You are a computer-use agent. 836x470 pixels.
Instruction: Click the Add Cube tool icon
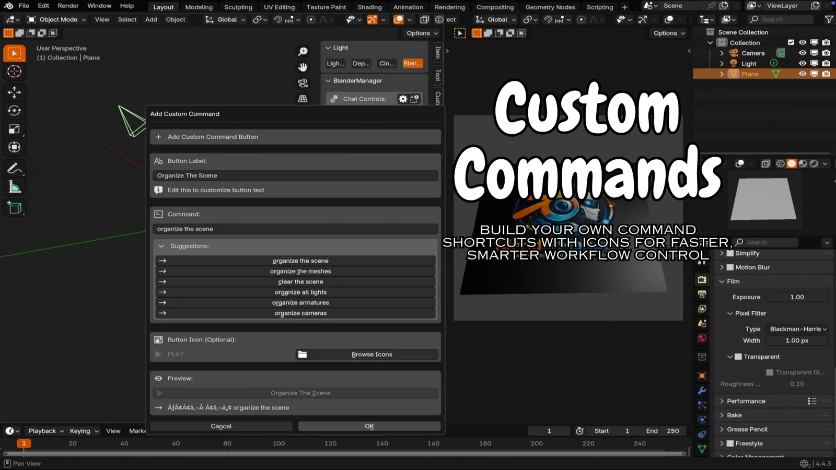pyautogui.click(x=14, y=208)
